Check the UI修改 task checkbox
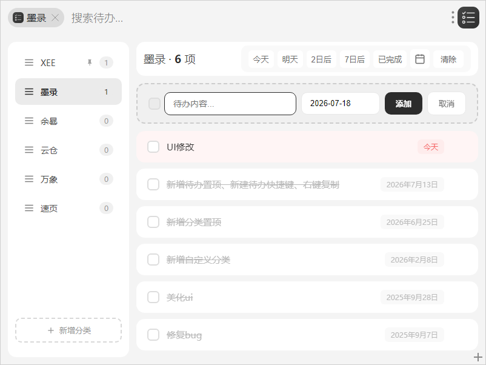 click(x=153, y=147)
